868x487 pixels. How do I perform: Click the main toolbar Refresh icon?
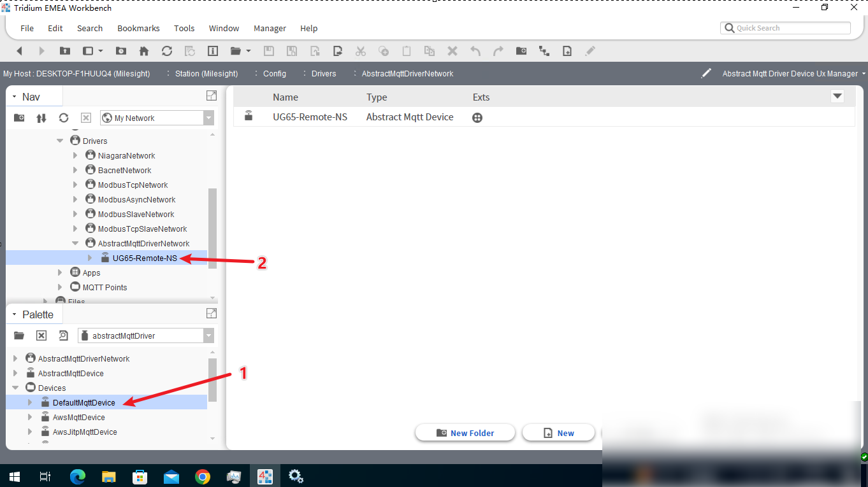point(167,51)
